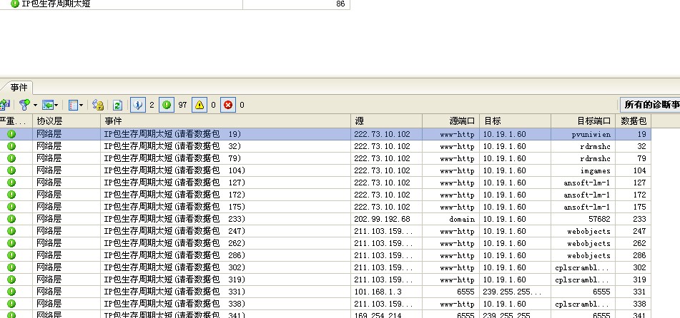The width and height of the screenshot is (680, 318).
Task: Click the green refresh icon
Action: tap(117, 105)
